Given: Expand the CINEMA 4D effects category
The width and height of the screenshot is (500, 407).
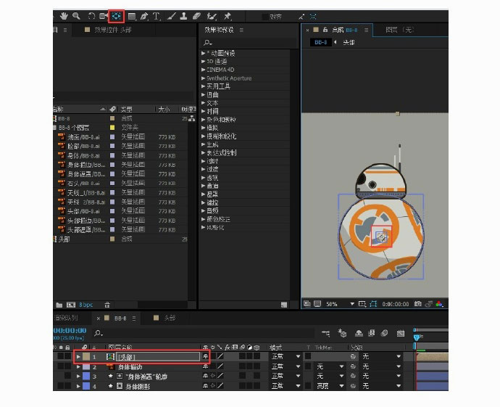Looking at the screenshot, I should pyautogui.click(x=203, y=70).
